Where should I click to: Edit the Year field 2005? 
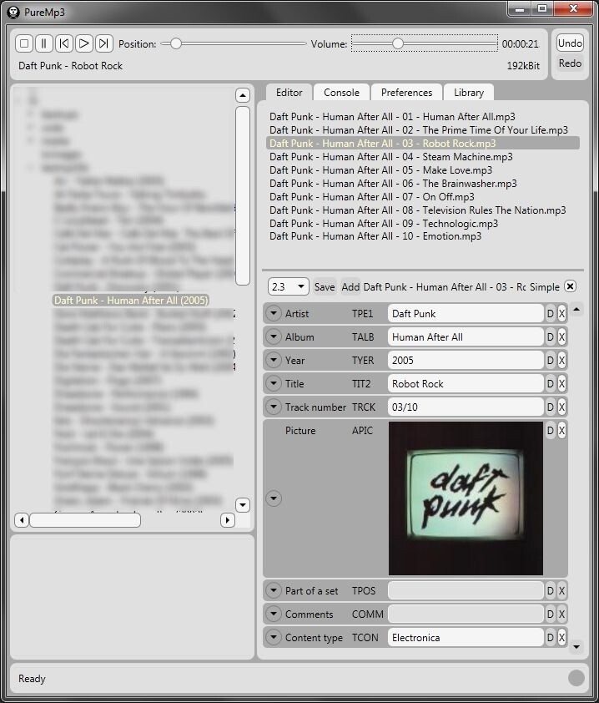[466, 360]
